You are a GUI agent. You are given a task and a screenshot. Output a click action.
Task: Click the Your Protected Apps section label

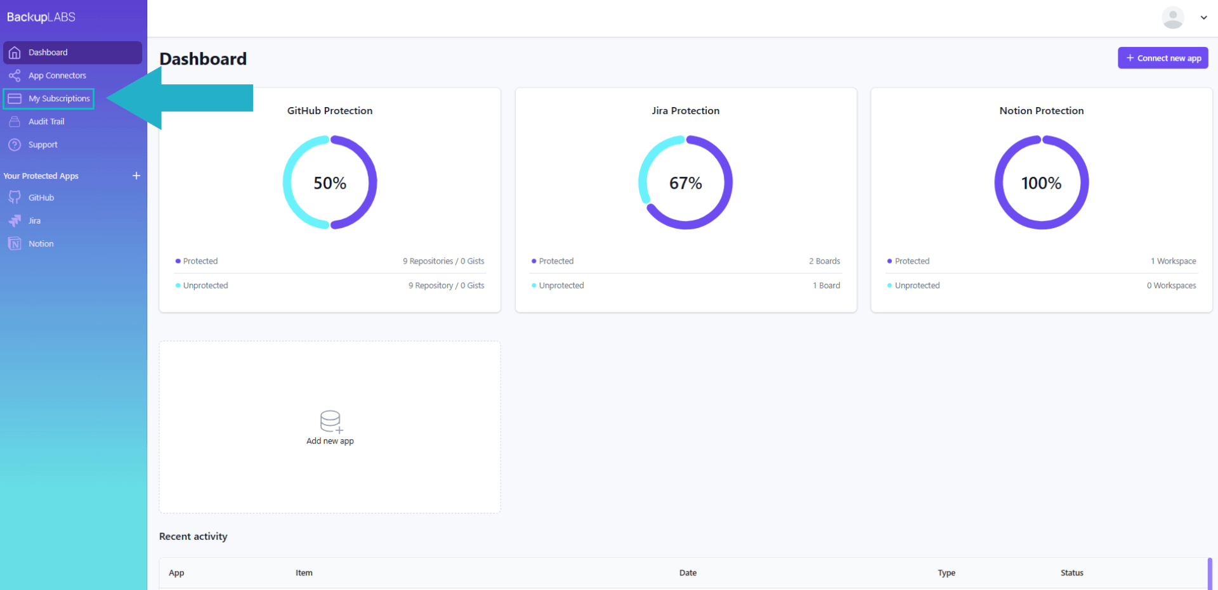click(x=41, y=176)
